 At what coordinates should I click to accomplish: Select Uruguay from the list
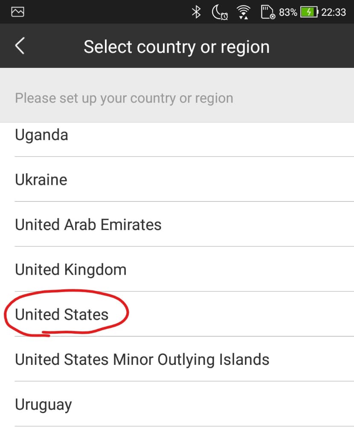[x=177, y=404]
